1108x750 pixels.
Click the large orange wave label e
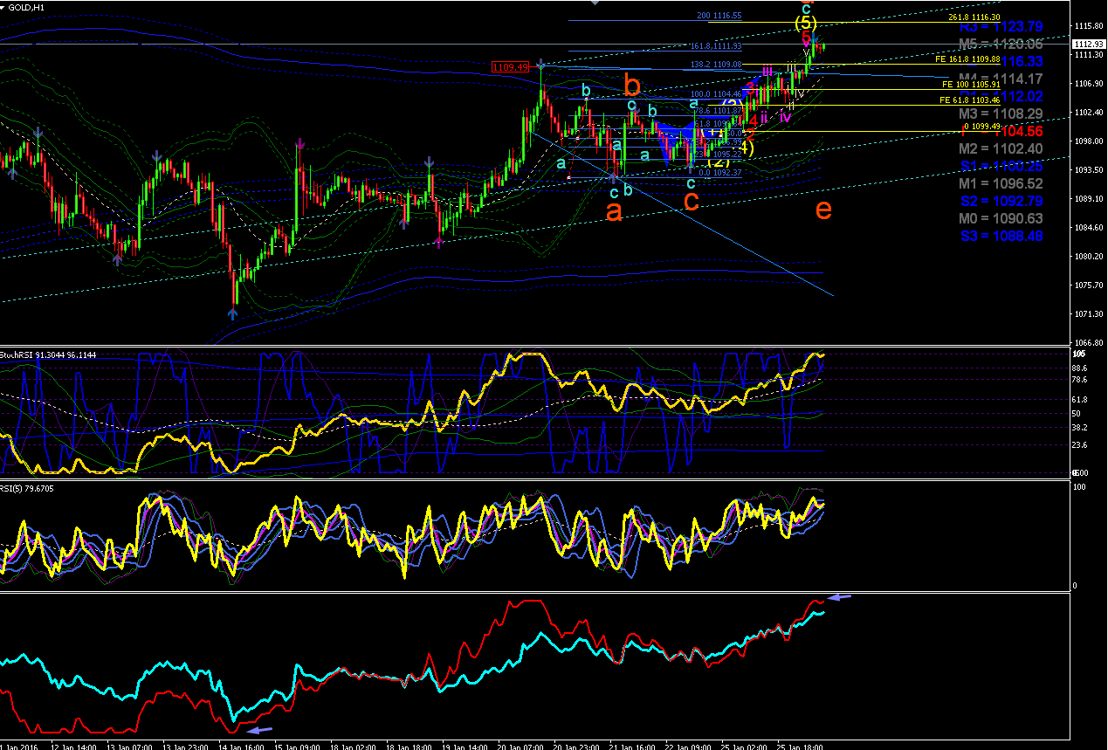[x=822, y=209]
